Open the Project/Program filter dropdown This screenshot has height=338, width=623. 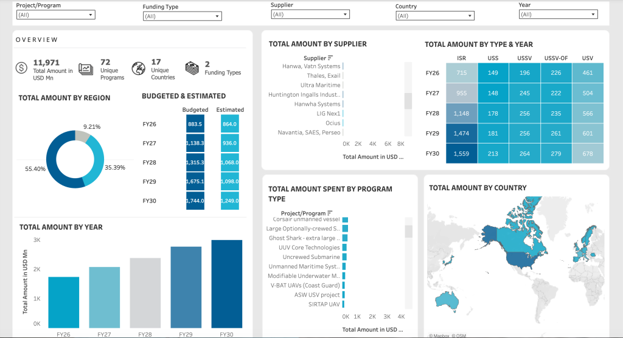(55, 15)
